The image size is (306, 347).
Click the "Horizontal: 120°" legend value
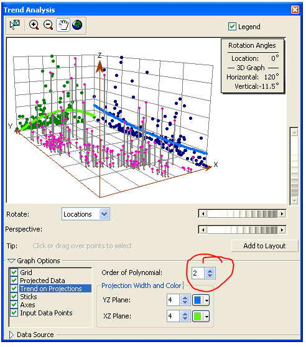(x=253, y=77)
